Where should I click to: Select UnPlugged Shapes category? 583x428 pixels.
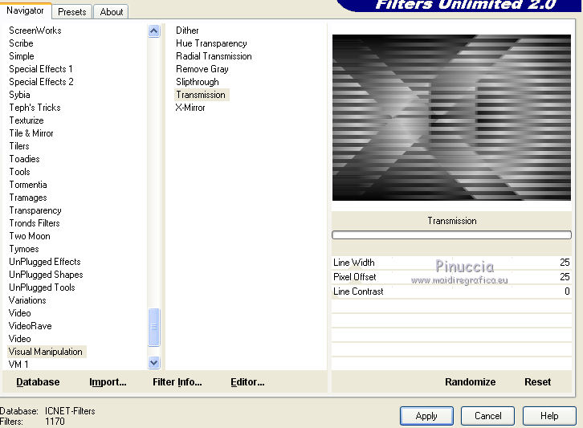pos(46,275)
